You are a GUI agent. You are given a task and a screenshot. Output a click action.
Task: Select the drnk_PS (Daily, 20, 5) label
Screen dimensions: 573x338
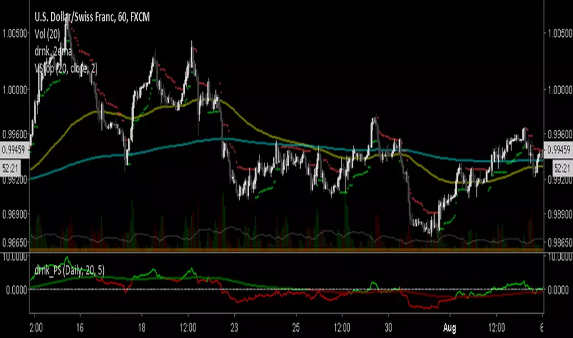point(69,270)
